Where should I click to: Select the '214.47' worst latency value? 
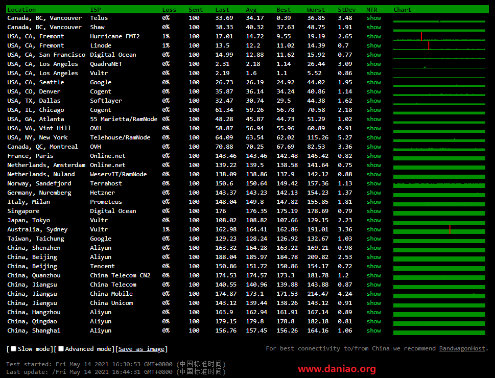318,294
